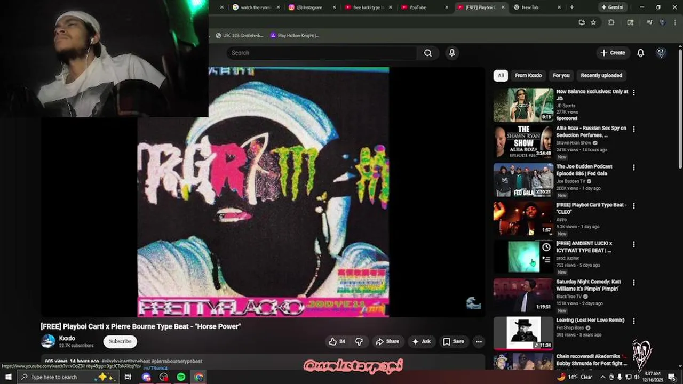Image resolution: width=683 pixels, height=384 pixels.
Task: Open 'Leaving (Lost Her Love Remix)' title
Action: tap(590, 321)
